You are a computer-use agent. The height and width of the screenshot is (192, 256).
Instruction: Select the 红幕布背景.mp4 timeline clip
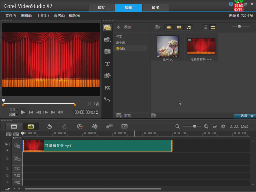pos(98,146)
